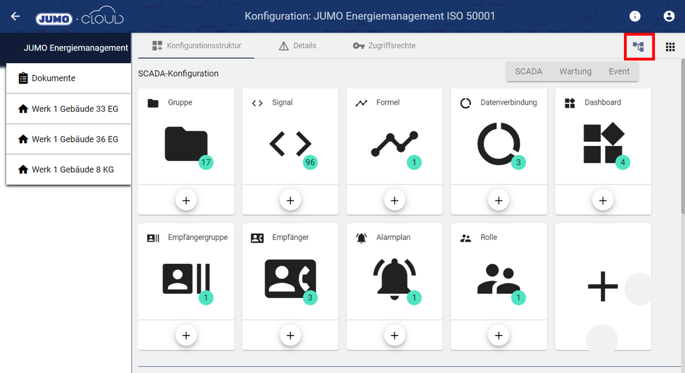Click the back arrow in header
Image resolution: width=685 pixels, height=373 pixels.
click(x=16, y=16)
